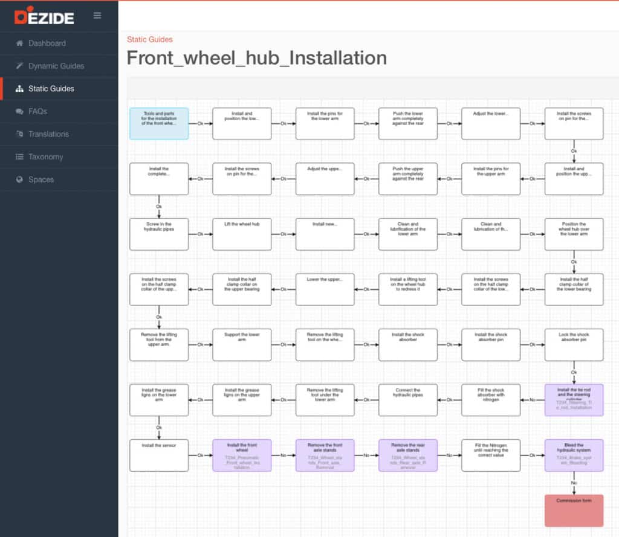Screen dimensions: 619x537
Task: Select the 'Install and position the low...' node
Action: 242,123
